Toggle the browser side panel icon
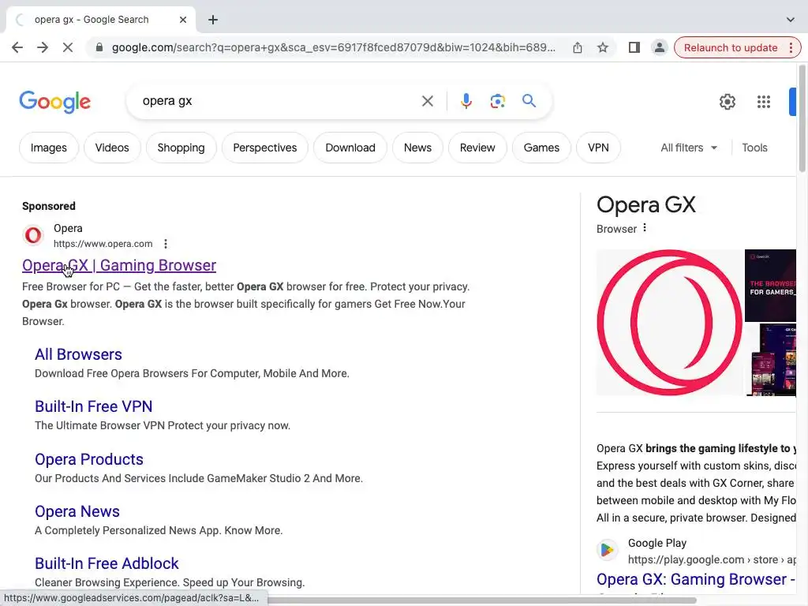 (x=634, y=47)
